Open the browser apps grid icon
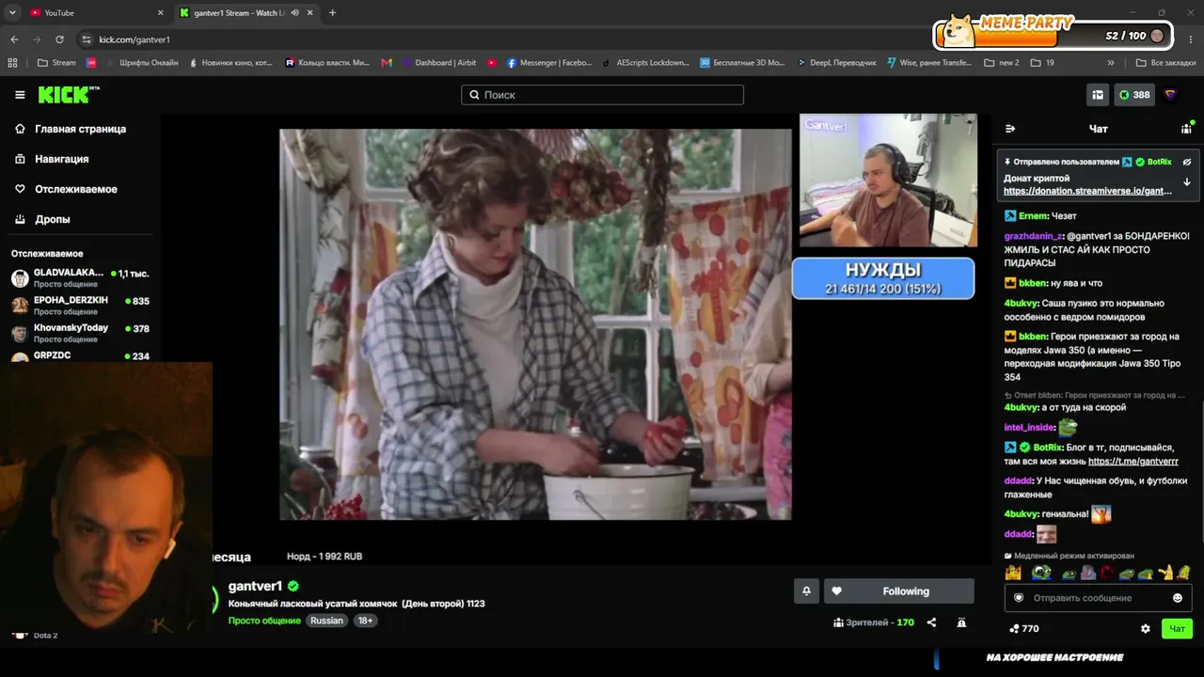This screenshot has height=677, width=1204. coord(12,63)
